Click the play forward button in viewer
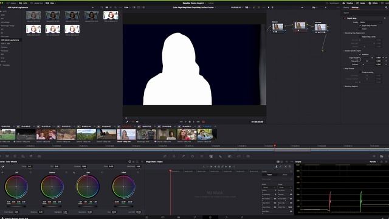Image resolution: width=389 pixels, height=219 pixels. point(194,122)
